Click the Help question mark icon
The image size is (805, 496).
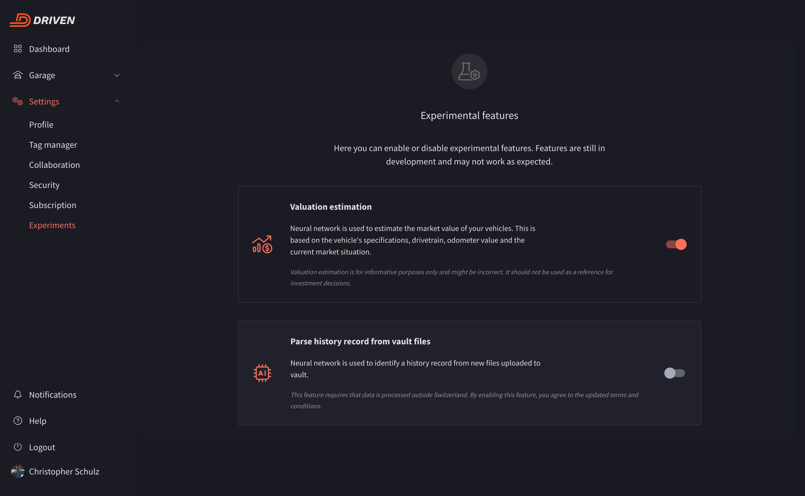click(x=18, y=421)
